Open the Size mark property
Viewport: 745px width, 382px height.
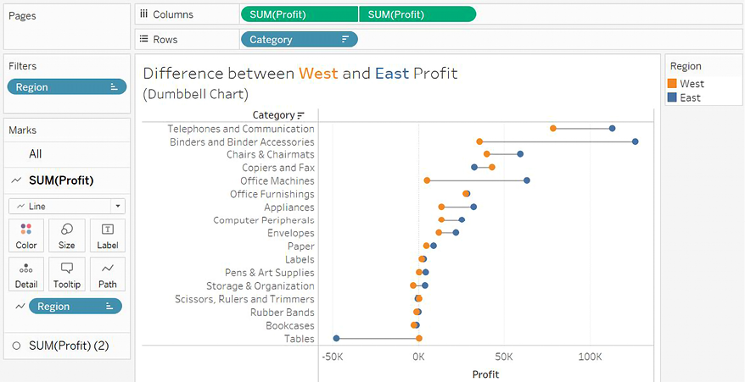point(67,235)
